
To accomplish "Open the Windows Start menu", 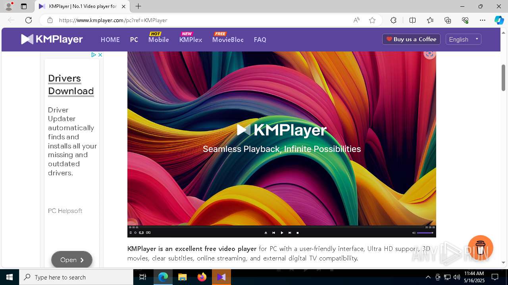I will point(10,277).
